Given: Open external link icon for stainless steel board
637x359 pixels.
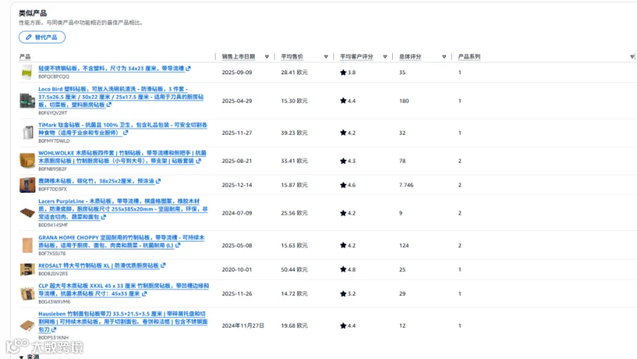Looking at the screenshot, I should click(x=188, y=69).
